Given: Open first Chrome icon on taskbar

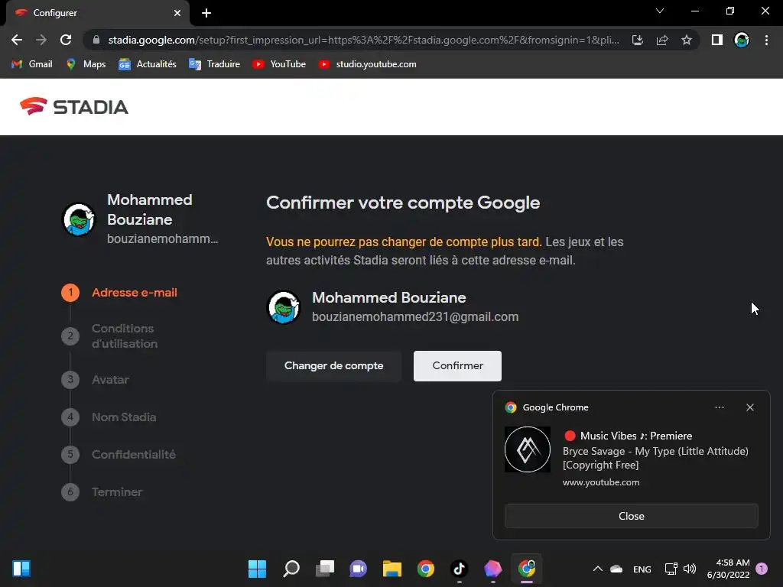Looking at the screenshot, I should [425, 569].
